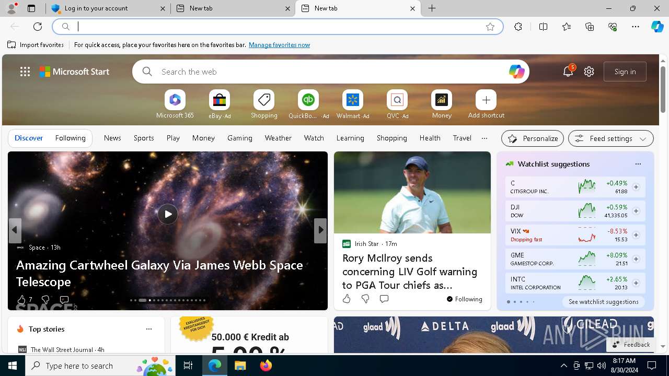This screenshot has width=669, height=376.
Task: Add Intel Corporation to watchlist
Action: [636, 283]
